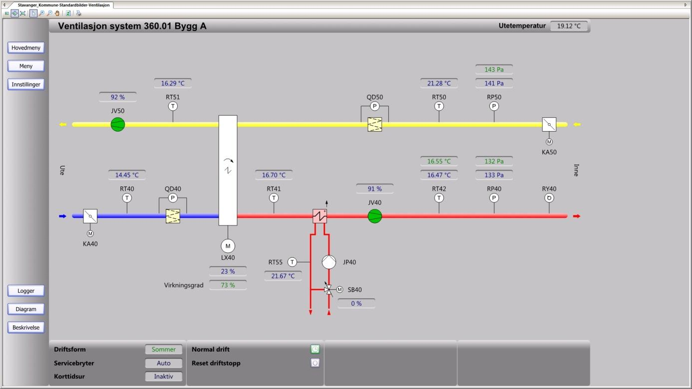692x389 pixels.
Task: Click the 133 Pa value above RP40
Action: 494,175
